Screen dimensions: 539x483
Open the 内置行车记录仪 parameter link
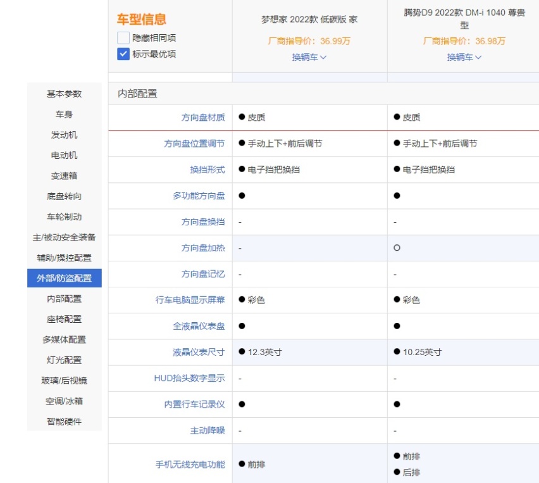[194, 405]
